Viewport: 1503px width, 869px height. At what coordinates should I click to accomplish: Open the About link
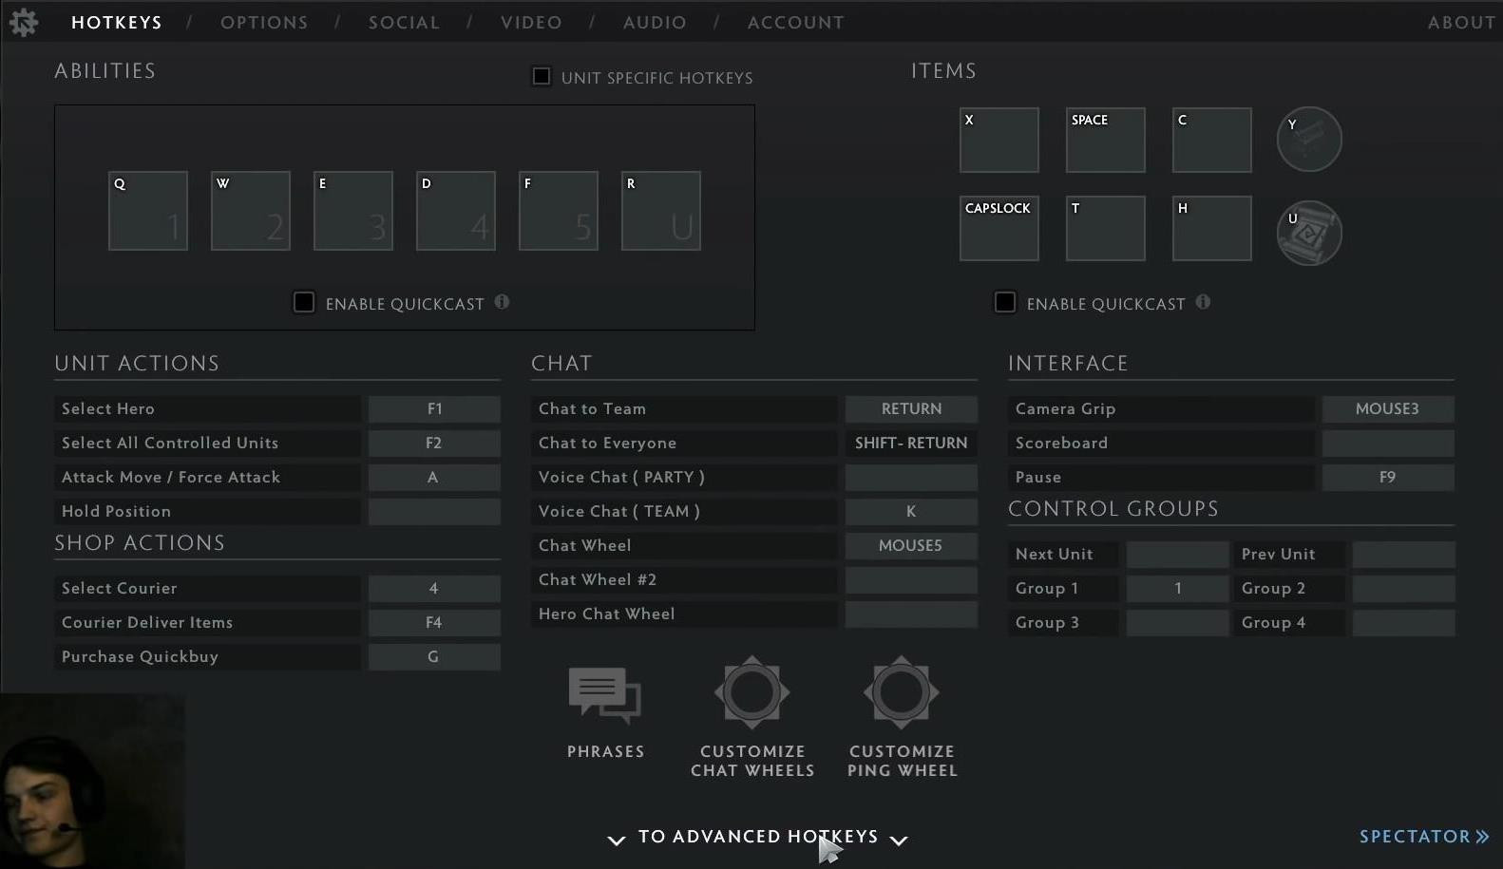(1461, 22)
